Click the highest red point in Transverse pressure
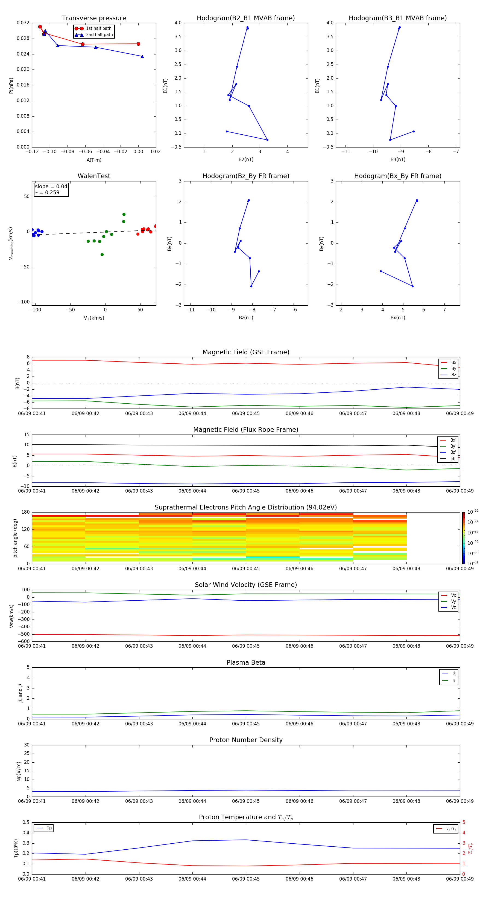This screenshot has height=903, width=492. click(40, 27)
